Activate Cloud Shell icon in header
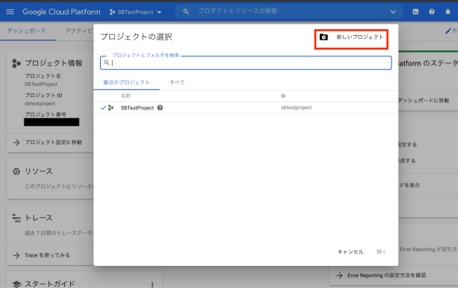 click(415, 11)
